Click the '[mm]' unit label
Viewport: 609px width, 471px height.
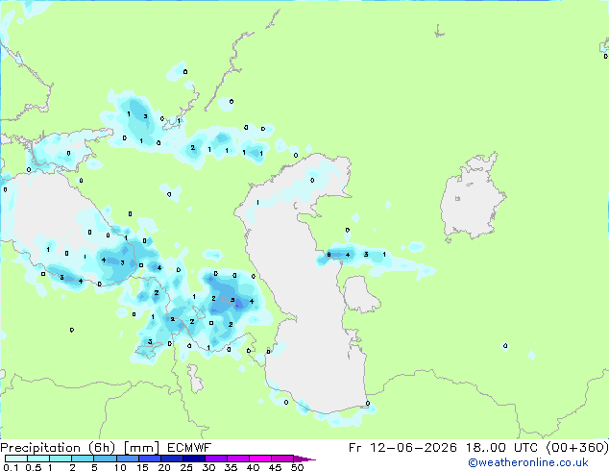[142, 448]
